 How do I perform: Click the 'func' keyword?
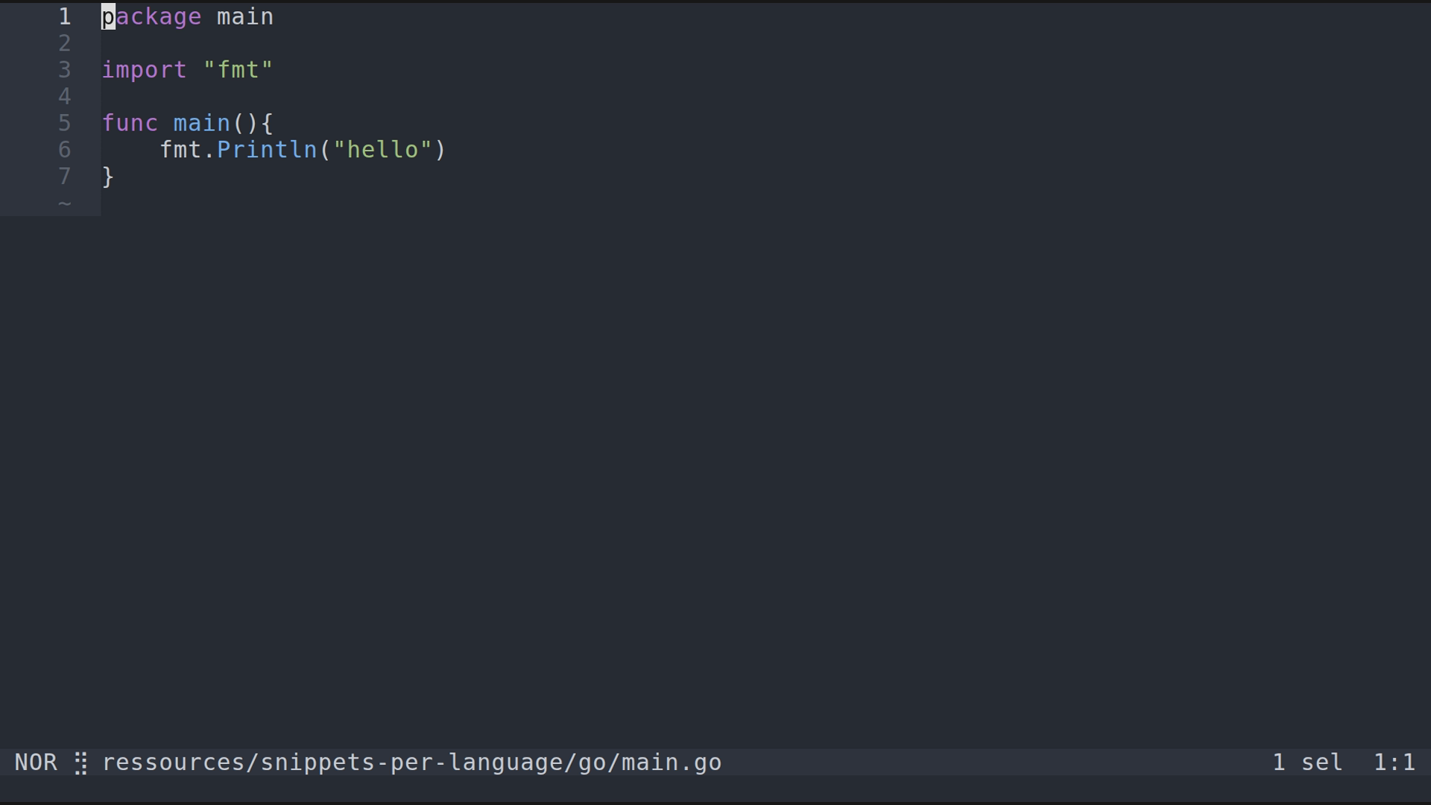[x=130, y=123]
